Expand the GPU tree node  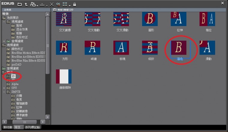click(x=4, y=88)
